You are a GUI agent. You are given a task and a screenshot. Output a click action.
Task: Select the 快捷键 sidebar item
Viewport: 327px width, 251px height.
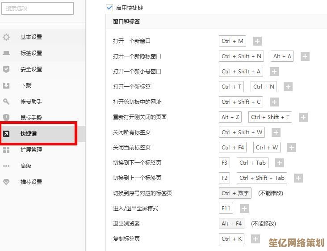tap(29, 134)
